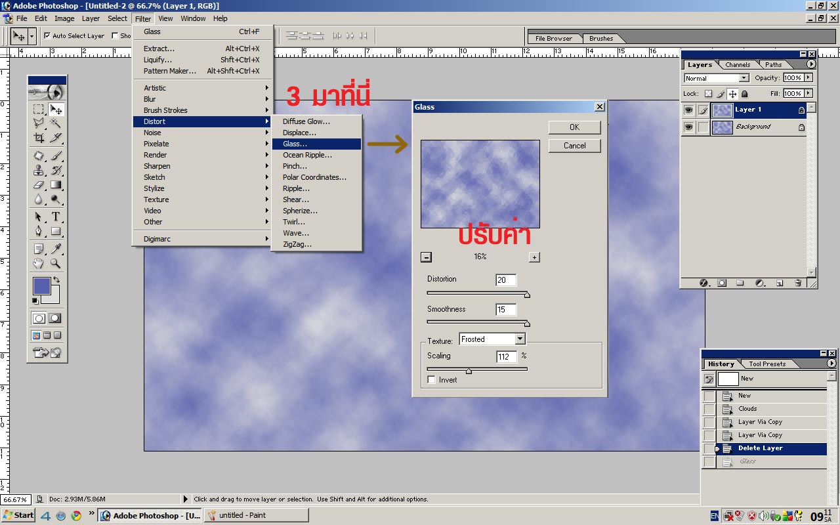Select the Zoom magnifier tool

click(56, 263)
